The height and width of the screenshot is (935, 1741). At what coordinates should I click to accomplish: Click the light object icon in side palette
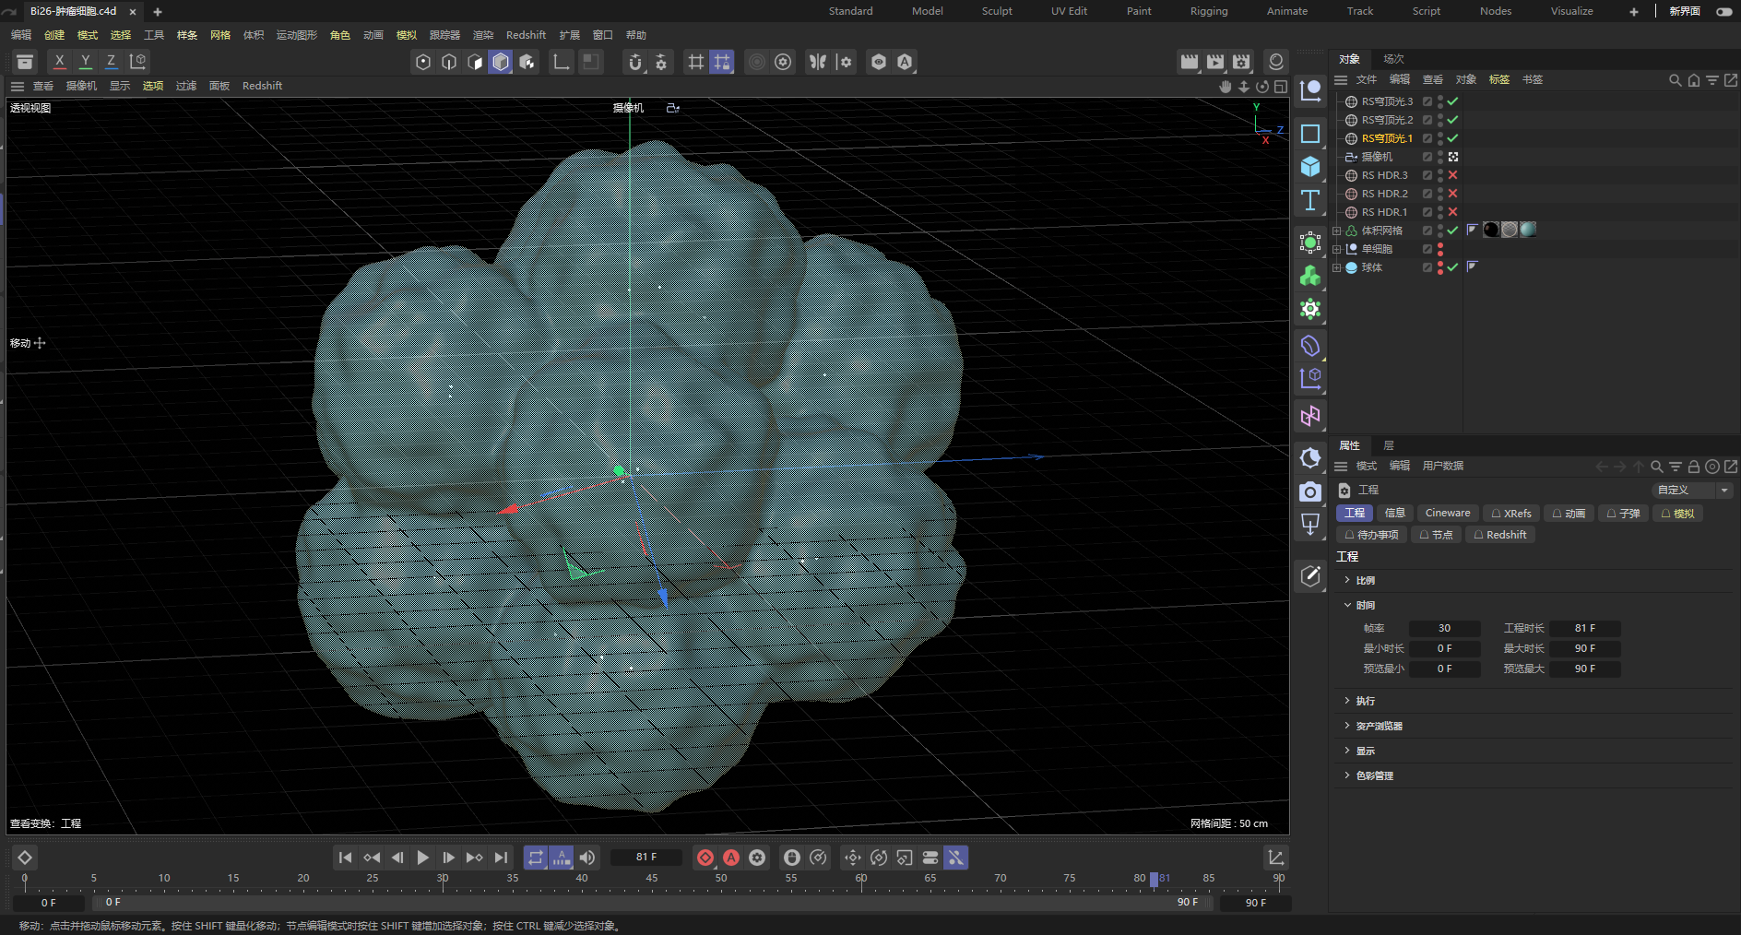pyautogui.click(x=1310, y=458)
